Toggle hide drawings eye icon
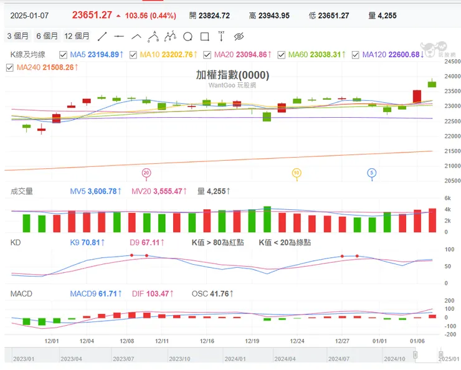The height and width of the screenshot is (370, 461). (239, 37)
